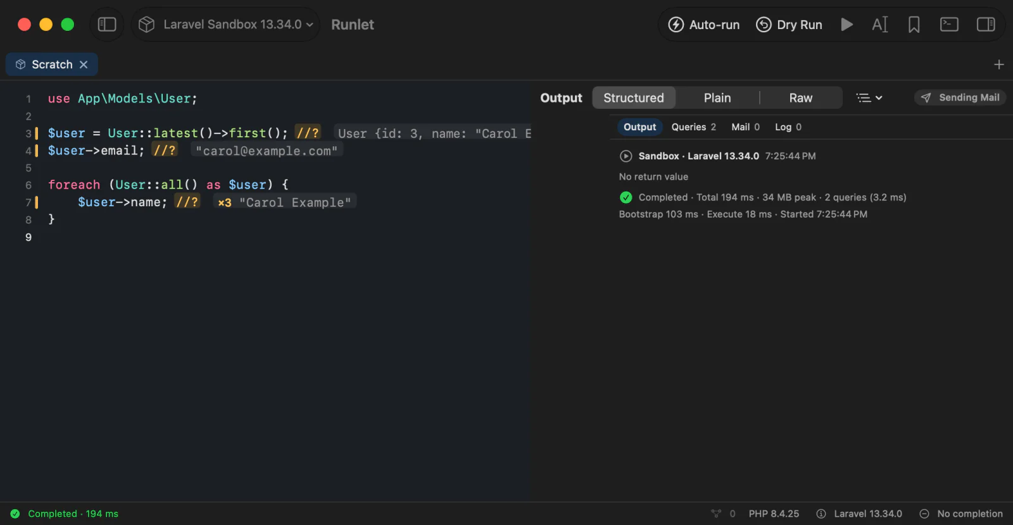Viewport: 1013px width, 525px height.
Task: Close the Scratch tab
Action: (84, 65)
